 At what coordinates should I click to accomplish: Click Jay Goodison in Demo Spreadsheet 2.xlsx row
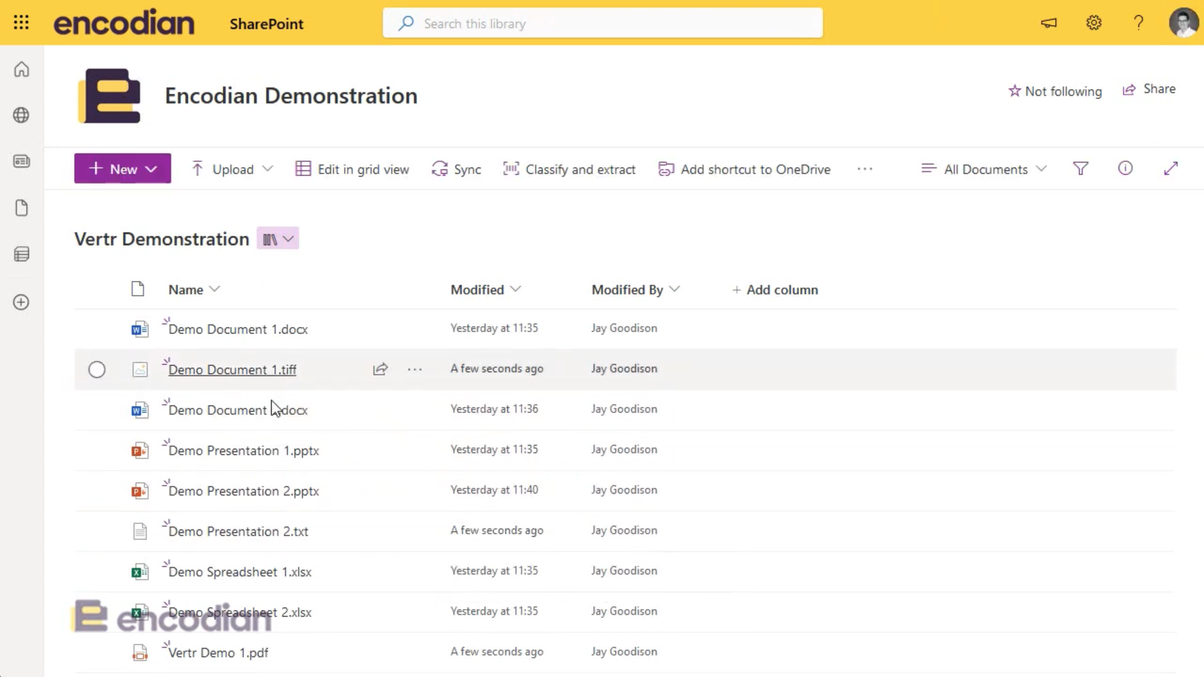click(x=624, y=611)
